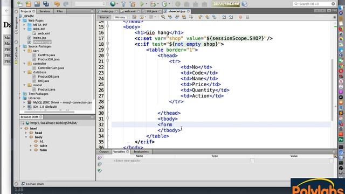The width and height of the screenshot is (345, 194).
Task: Switch to the Files tab
Action: 60,11
